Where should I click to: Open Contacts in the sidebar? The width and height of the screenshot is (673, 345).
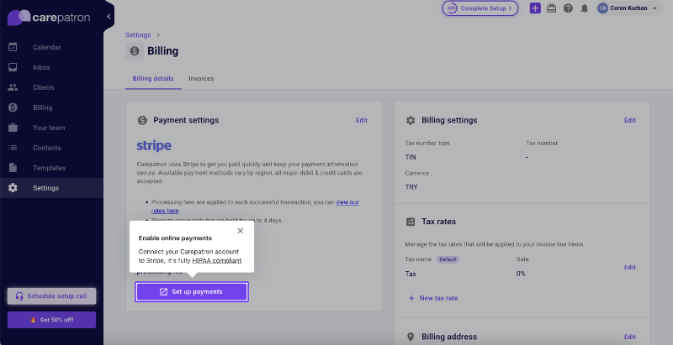(51, 148)
